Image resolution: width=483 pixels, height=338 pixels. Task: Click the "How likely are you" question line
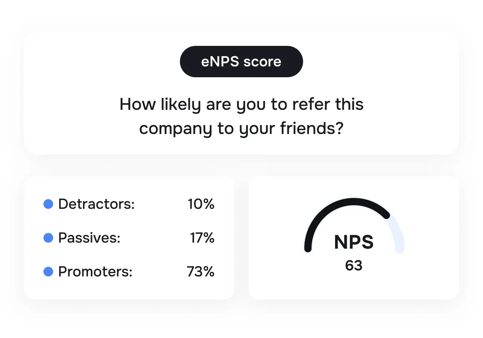click(241, 104)
